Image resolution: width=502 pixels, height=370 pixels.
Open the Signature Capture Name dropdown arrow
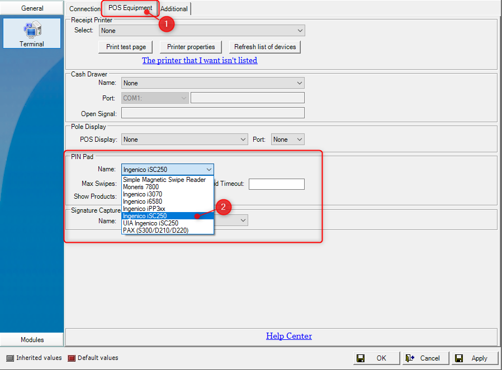coord(243,220)
